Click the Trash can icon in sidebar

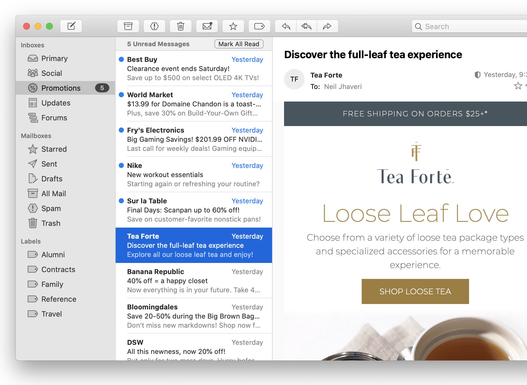(33, 223)
